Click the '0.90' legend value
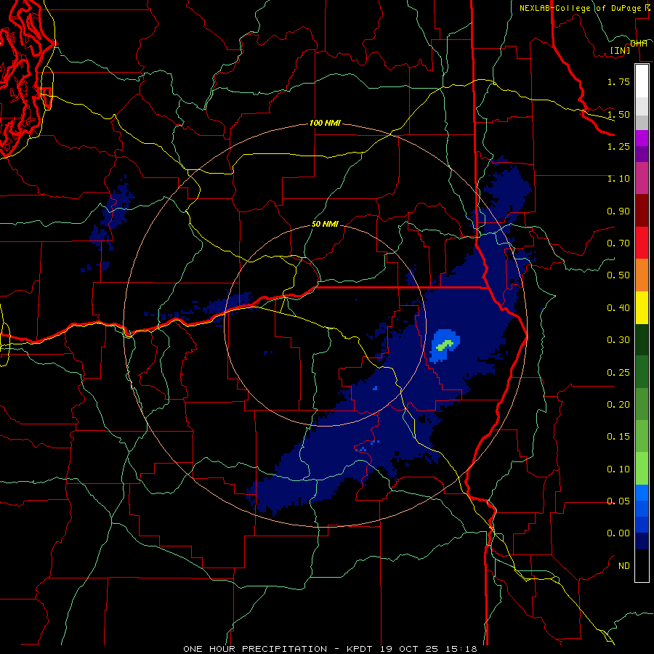The image size is (654, 654). pyautogui.click(x=618, y=211)
